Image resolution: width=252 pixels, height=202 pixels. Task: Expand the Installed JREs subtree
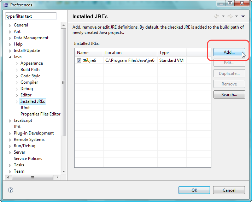[17, 102]
